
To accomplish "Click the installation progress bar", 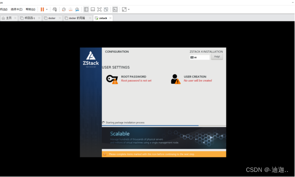I will click(x=164, y=126).
